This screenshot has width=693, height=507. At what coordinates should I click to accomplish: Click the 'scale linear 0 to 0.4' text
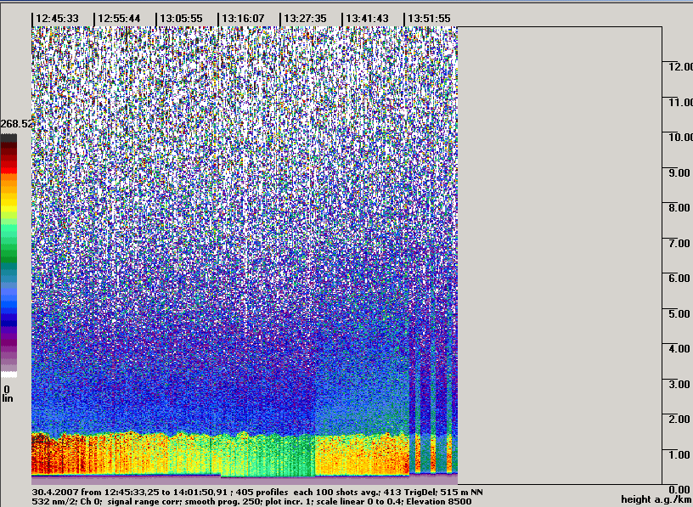click(x=359, y=502)
